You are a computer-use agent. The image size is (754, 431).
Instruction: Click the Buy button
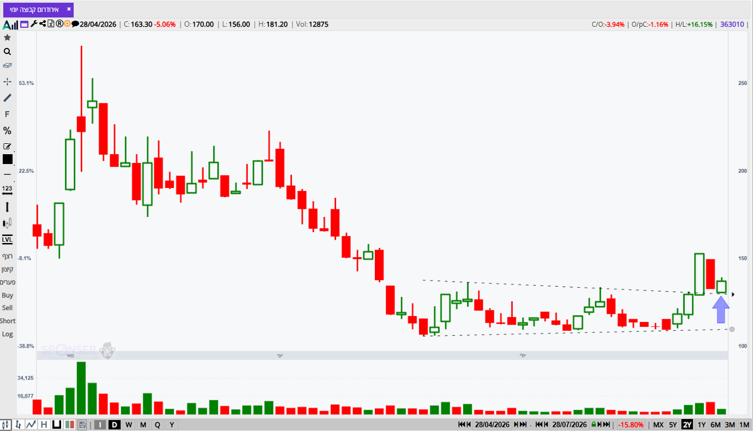point(7,295)
